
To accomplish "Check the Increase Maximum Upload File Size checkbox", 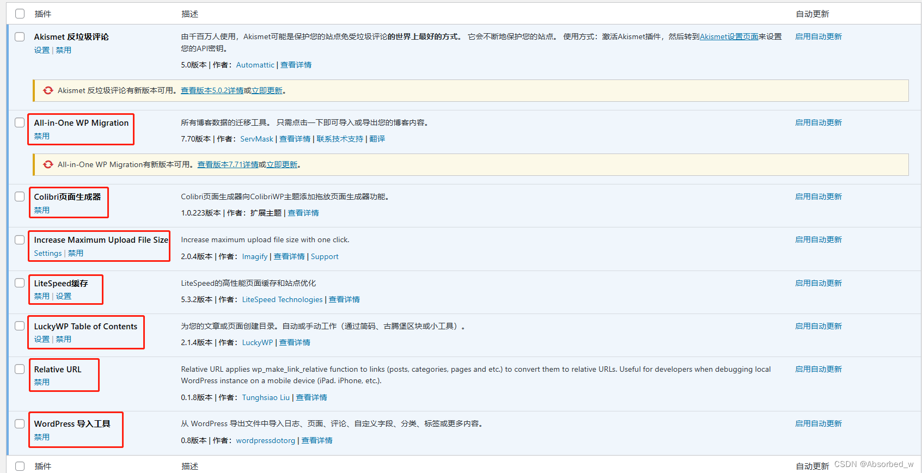I will (x=20, y=239).
